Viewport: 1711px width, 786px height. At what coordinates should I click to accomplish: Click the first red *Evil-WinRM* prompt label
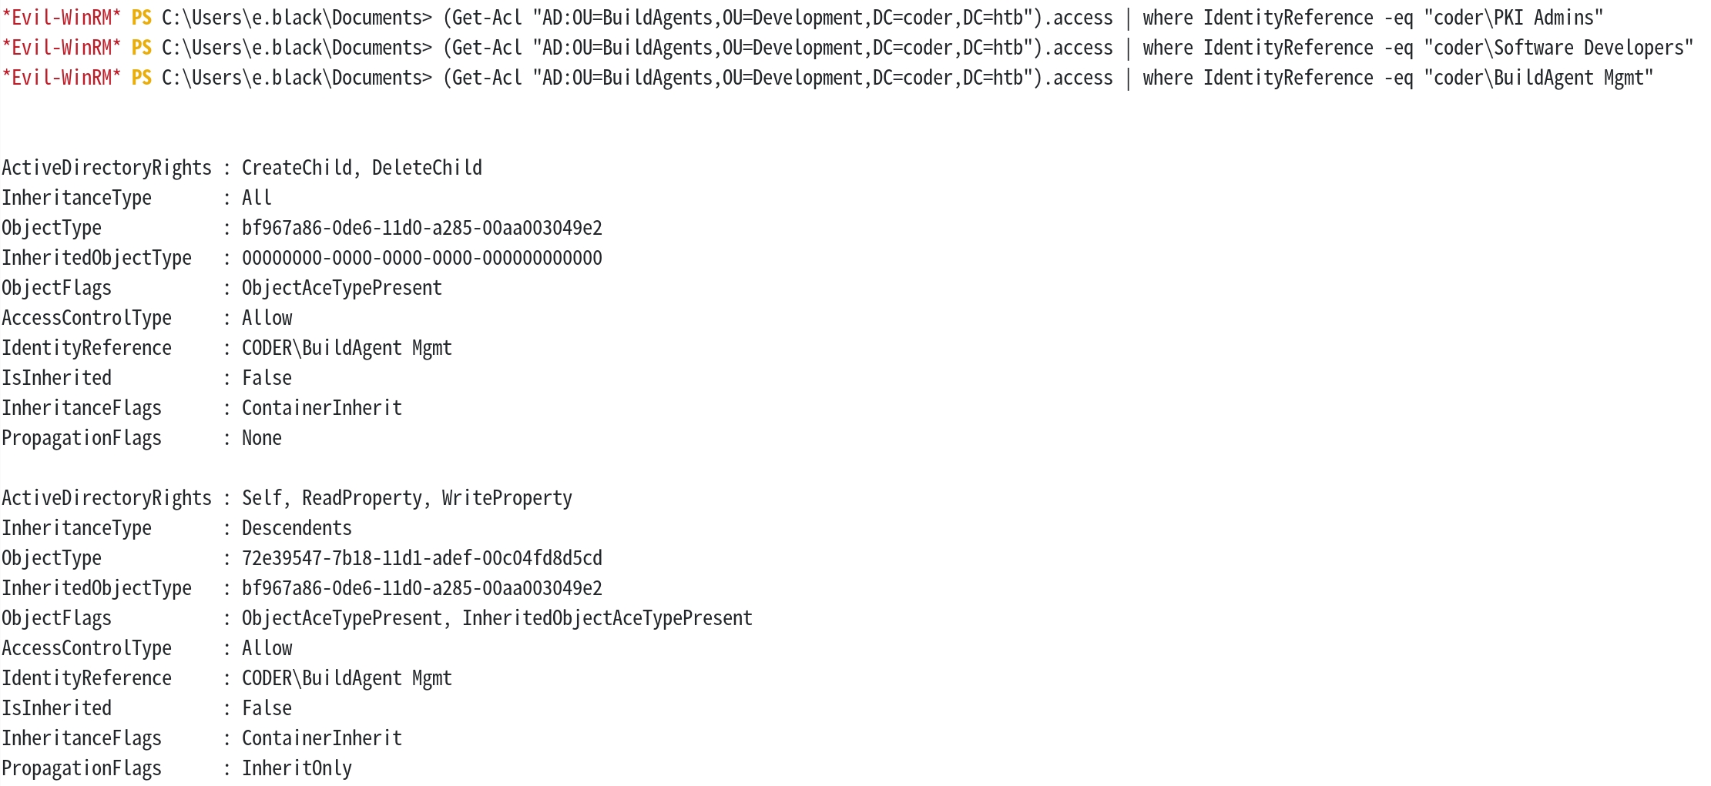[62, 18]
